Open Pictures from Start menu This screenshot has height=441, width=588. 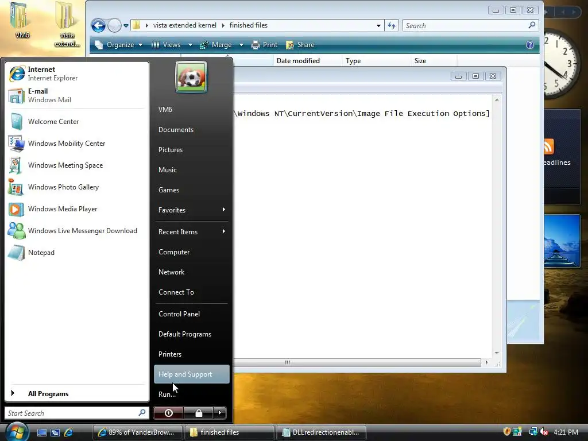pos(191,150)
